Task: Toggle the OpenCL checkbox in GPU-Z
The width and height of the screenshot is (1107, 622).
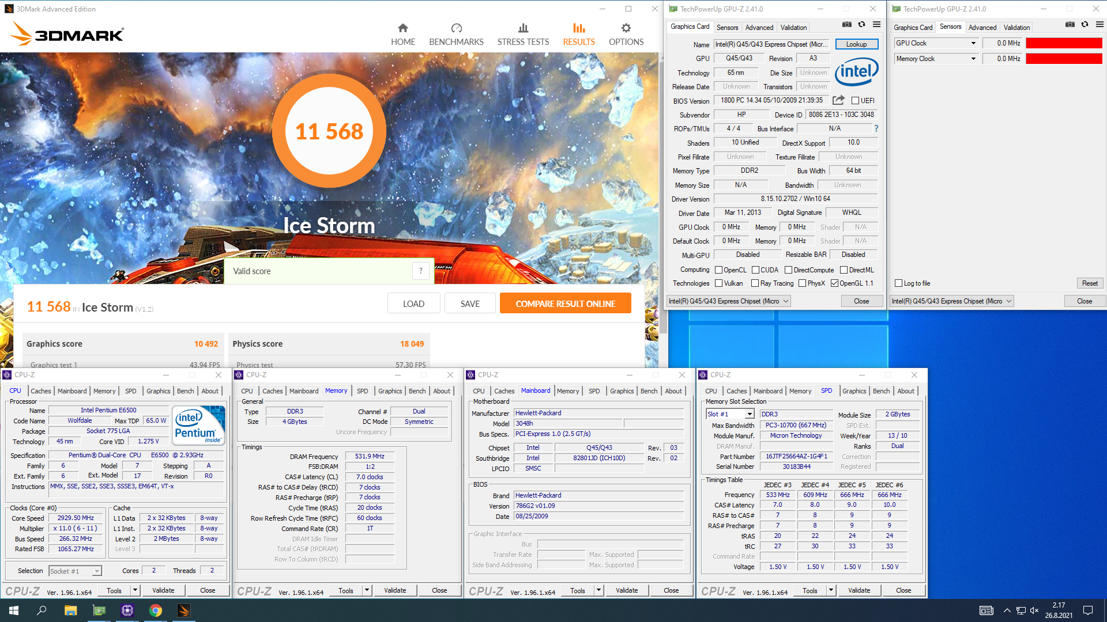Action: (x=718, y=270)
